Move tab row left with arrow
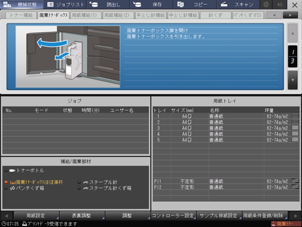 tap(274, 15)
